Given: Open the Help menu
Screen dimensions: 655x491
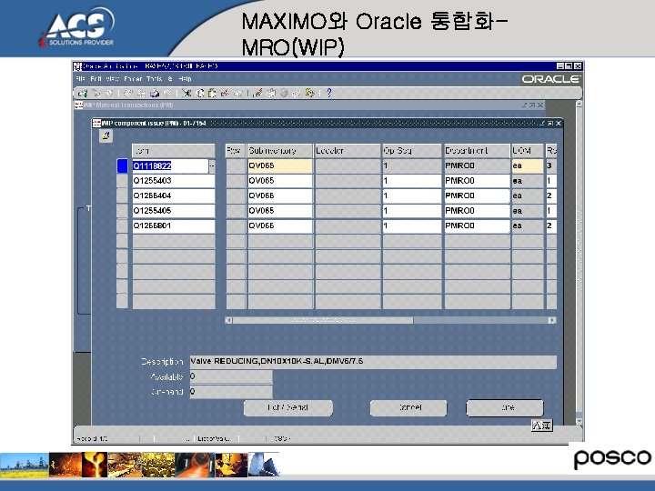Looking at the screenshot, I should (185, 78).
